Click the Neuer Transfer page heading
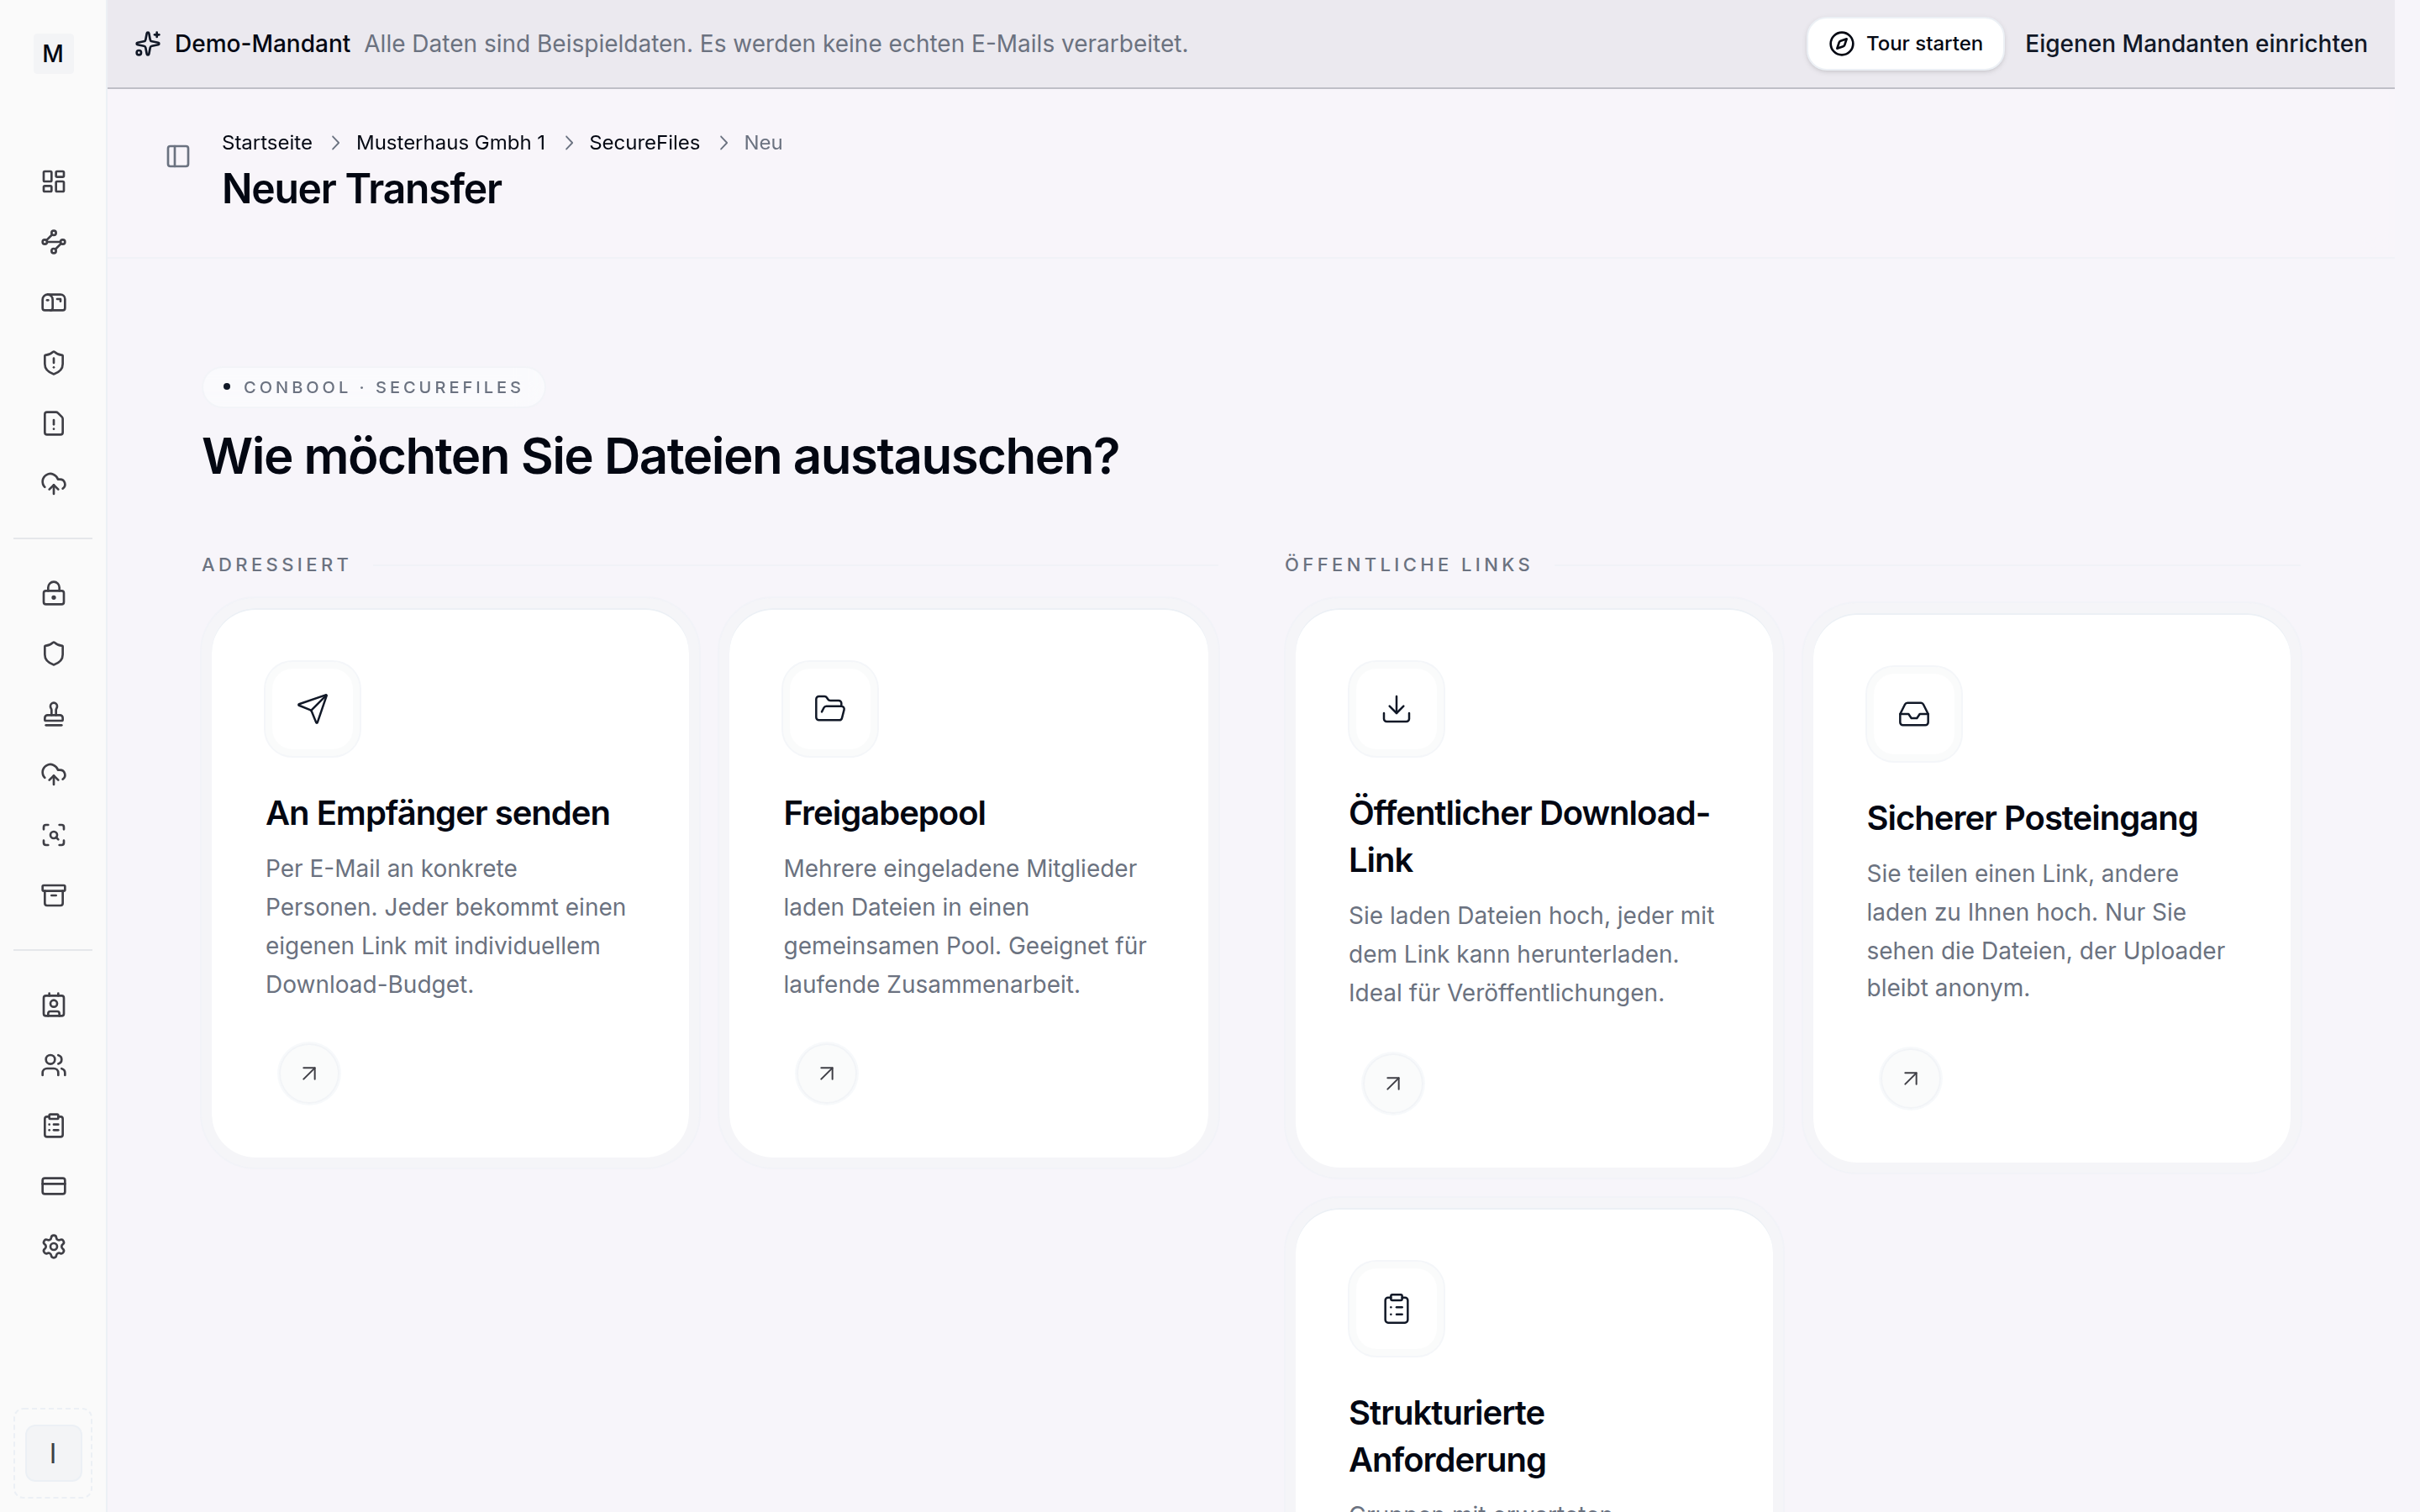2420x1512 pixels. pyautogui.click(x=362, y=189)
